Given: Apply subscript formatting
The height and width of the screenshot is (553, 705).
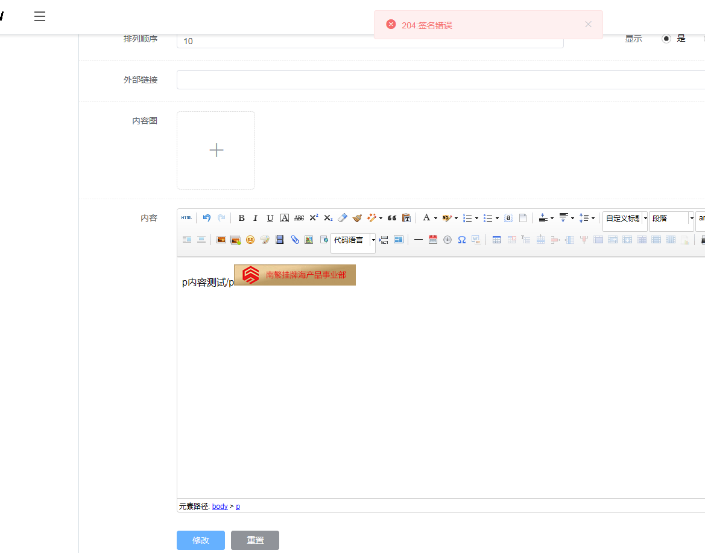Looking at the screenshot, I should coord(328,218).
